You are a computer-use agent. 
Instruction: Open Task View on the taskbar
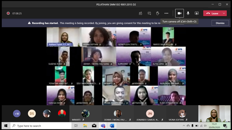tap(76, 126)
